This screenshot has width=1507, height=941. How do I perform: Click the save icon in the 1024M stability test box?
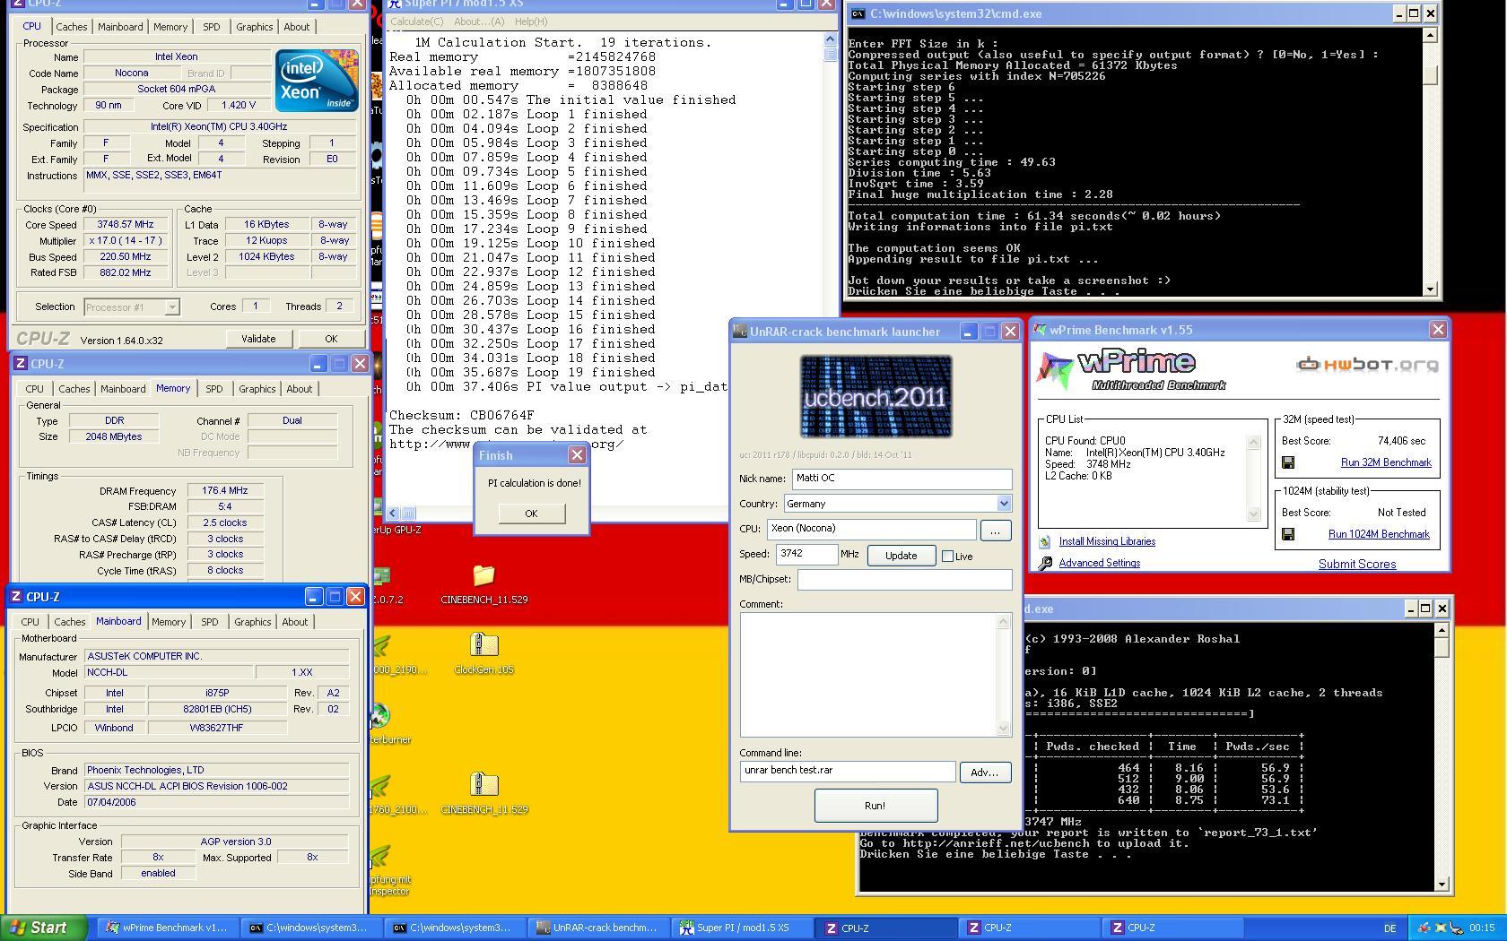(x=1288, y=534)
